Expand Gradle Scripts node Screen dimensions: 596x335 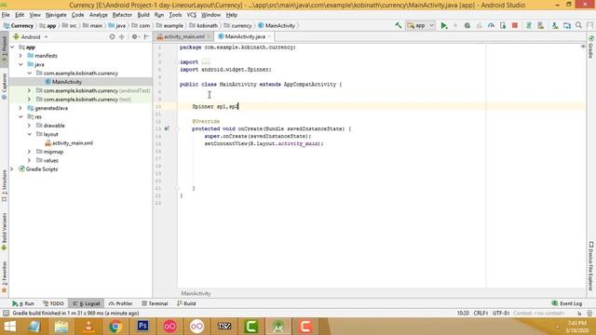click(x=12, y=169)
